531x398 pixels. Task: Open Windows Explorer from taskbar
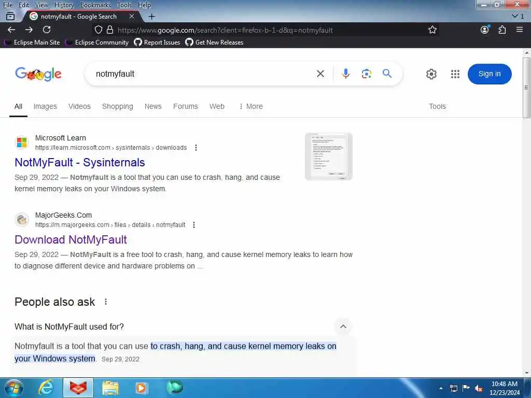[x=110, y=388]
